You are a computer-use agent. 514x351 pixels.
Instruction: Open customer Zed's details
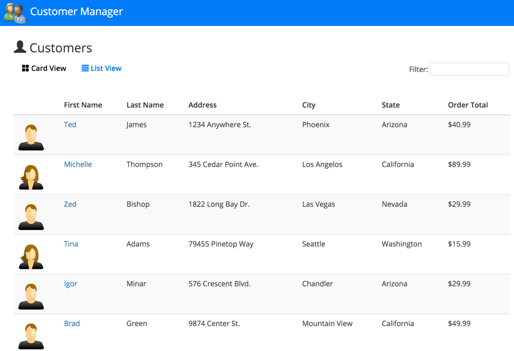coord(70,204)
